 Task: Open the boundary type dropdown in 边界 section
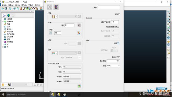point(55,53)
